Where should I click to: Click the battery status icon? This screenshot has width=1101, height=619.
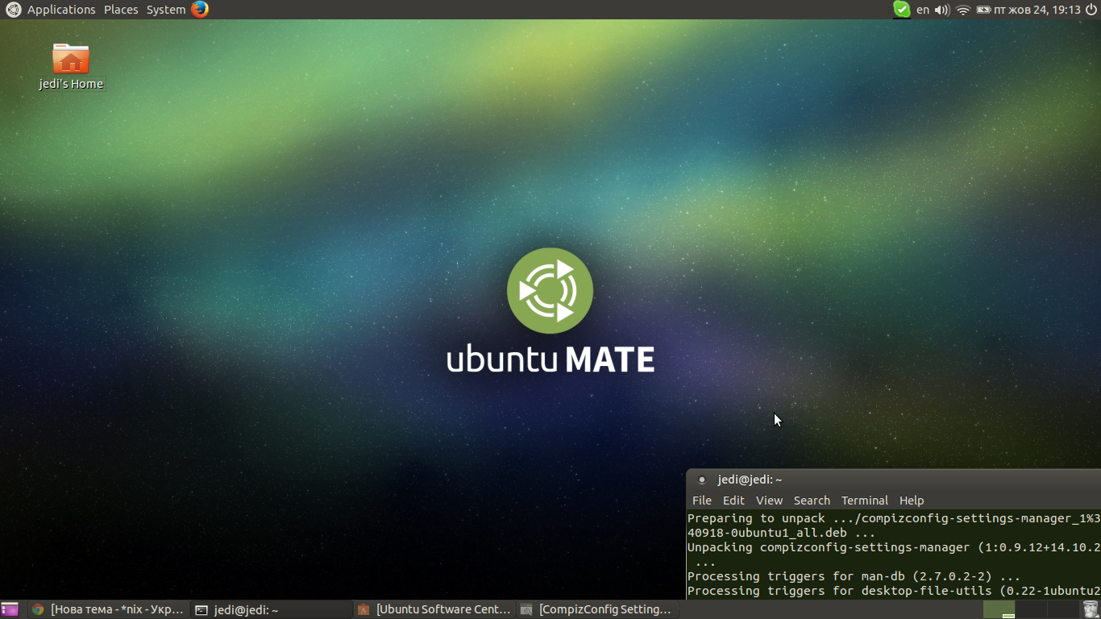coord(983,10)
